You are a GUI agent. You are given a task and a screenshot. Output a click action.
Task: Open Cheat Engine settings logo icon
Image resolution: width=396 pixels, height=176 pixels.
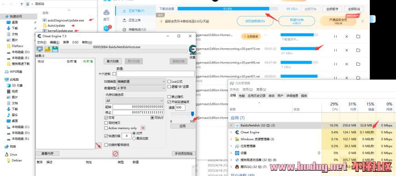[x=192, y=50]
